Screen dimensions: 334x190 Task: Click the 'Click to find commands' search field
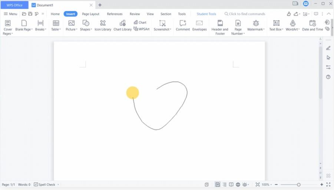click(245, 14)
